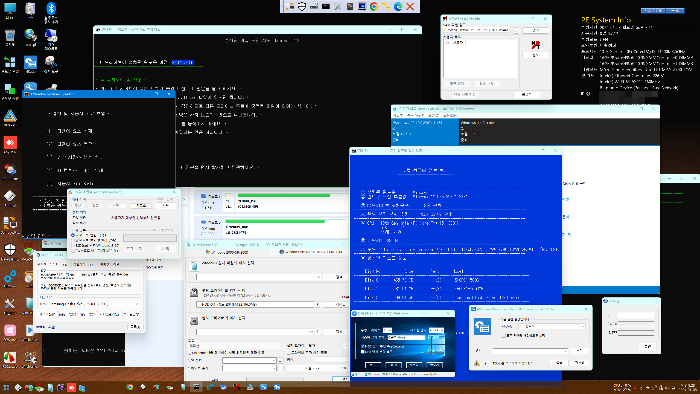
Task: Open the 사용자 최고관리자 dropdown in NSudo
Action: [552, 326]
